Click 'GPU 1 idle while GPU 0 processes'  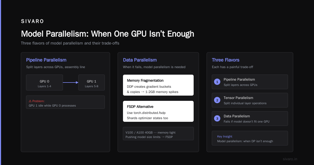(52, 106)
